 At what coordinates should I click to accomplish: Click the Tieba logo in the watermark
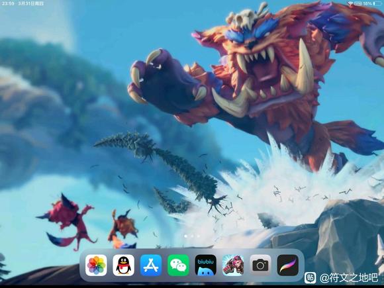click(x=310, y=277)
